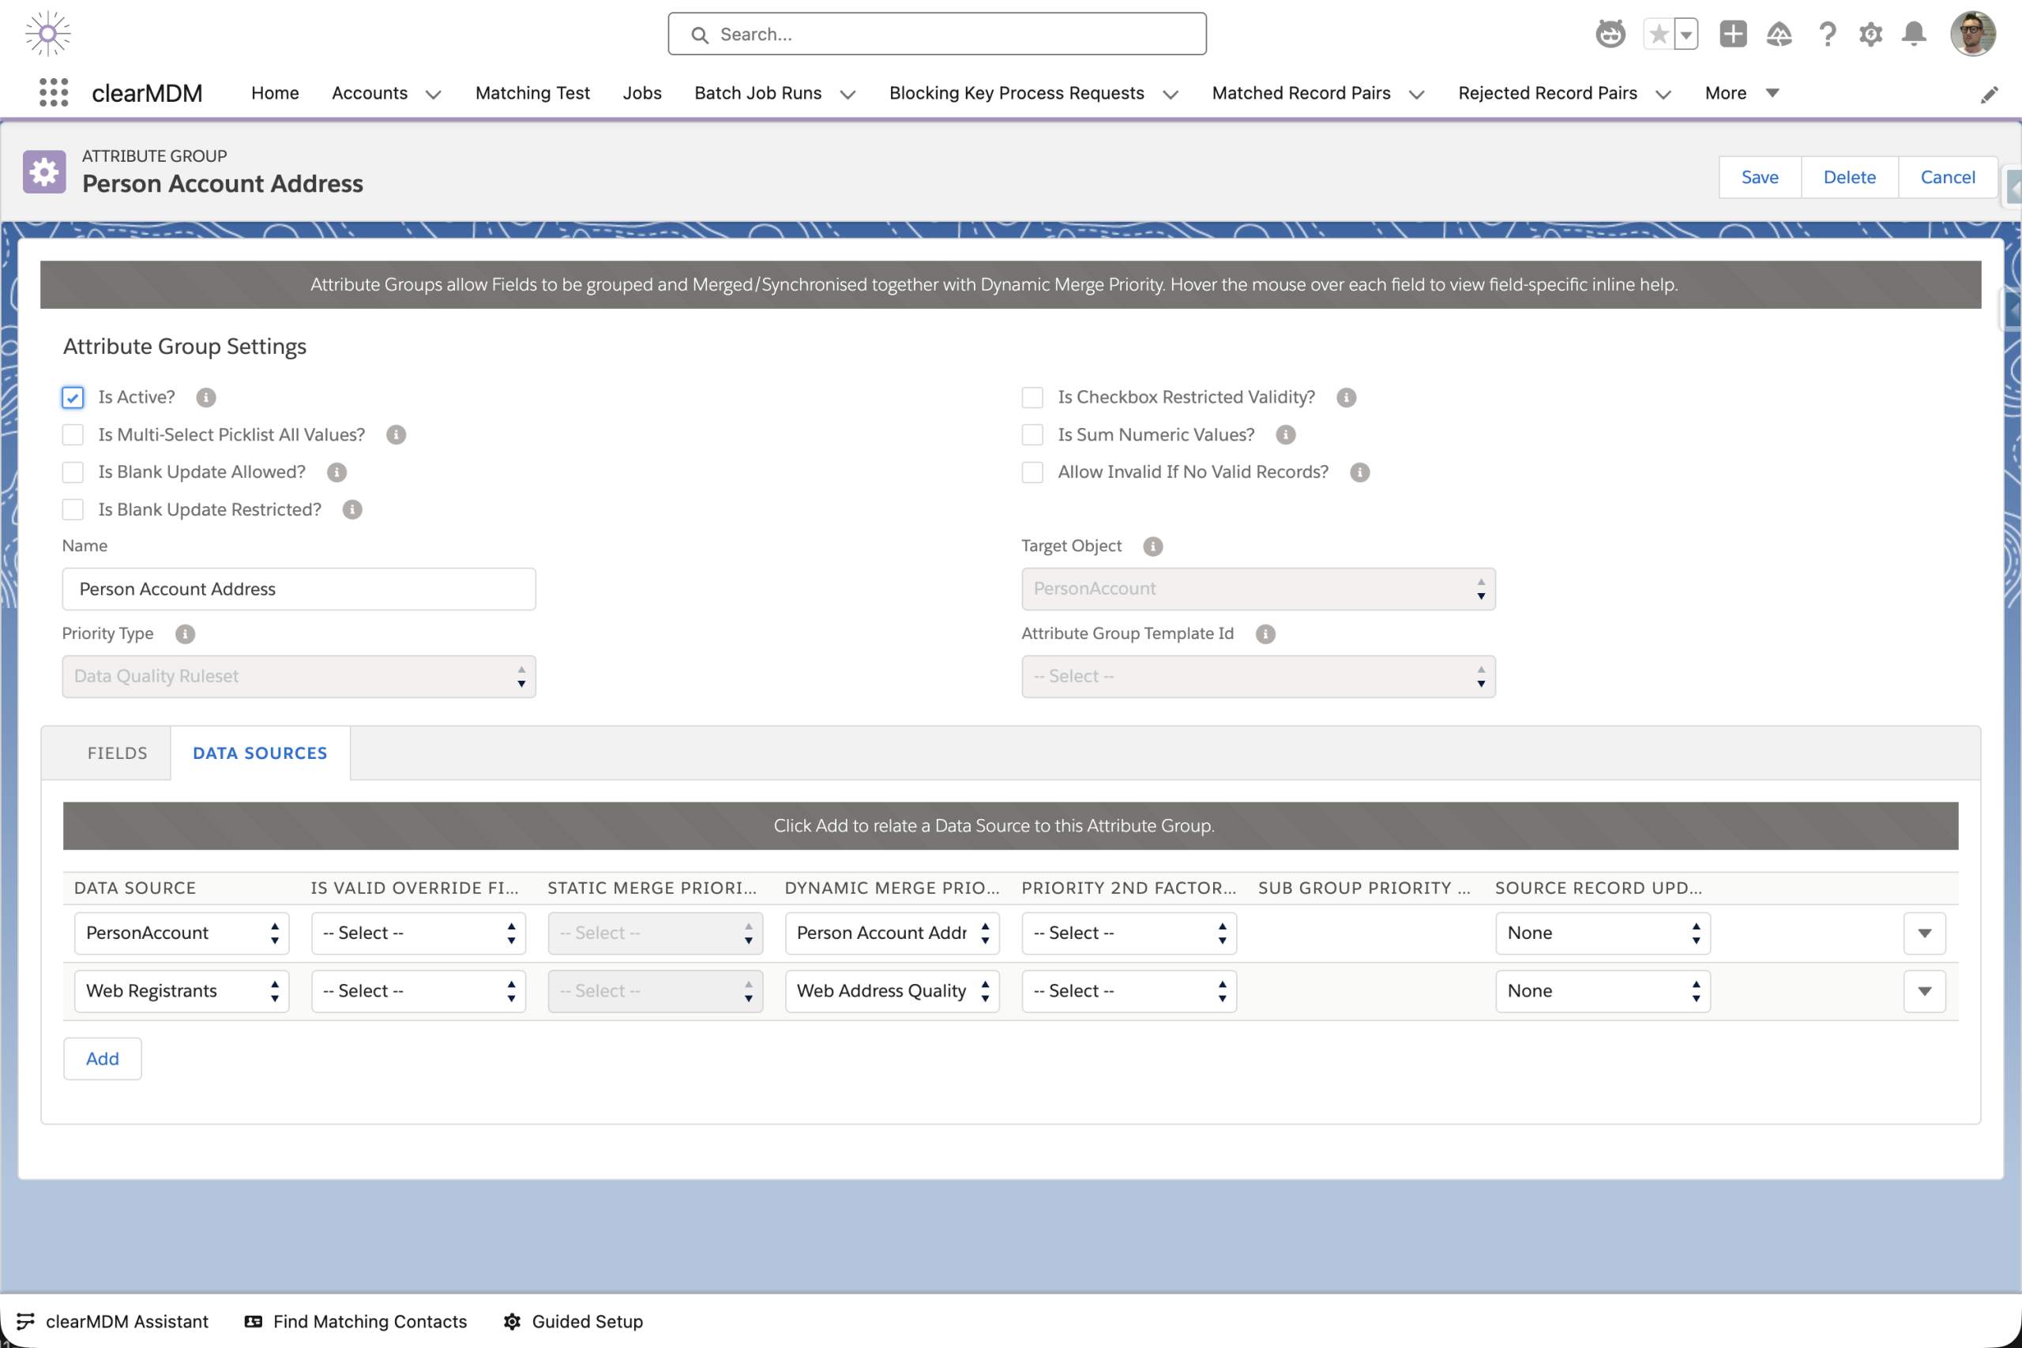Open Data Source dropdown showing PersonAccount

[182, 933]
